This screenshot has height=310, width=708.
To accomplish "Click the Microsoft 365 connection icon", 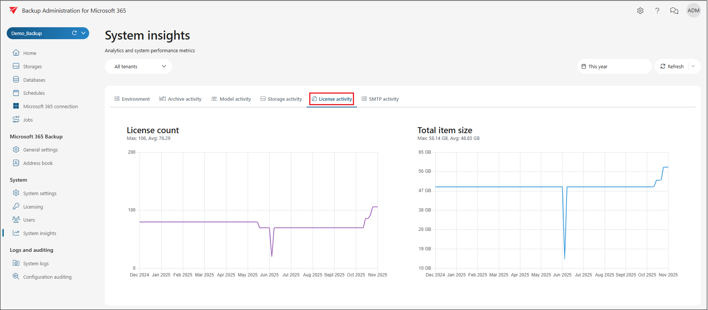I will [16, 106].
